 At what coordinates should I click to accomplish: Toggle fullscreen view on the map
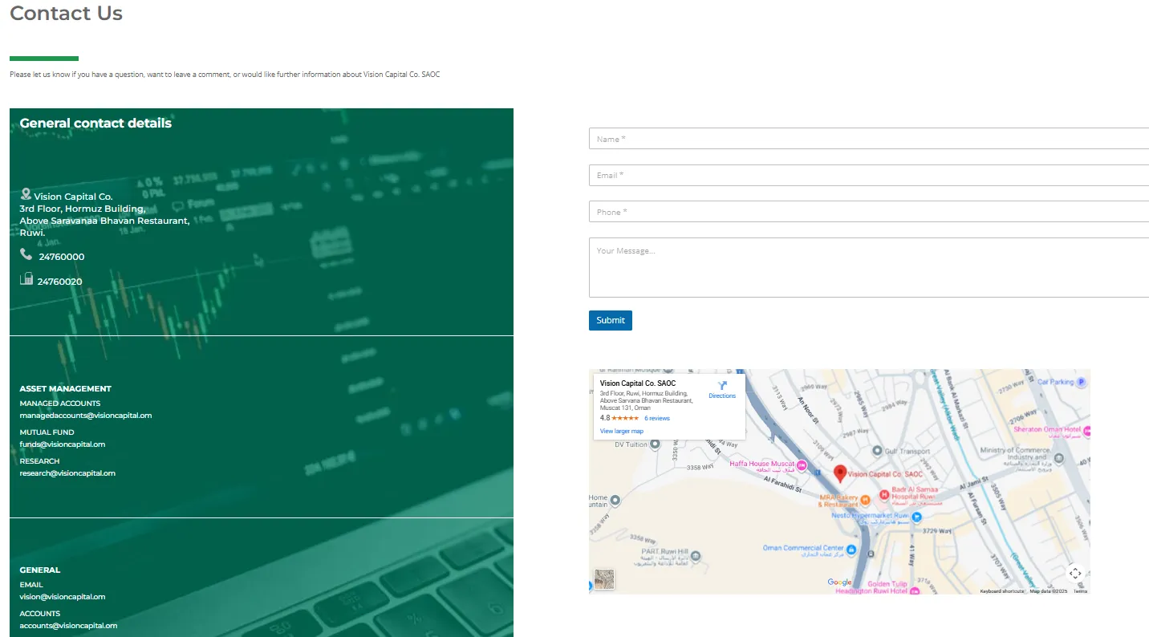[1075, 573]
